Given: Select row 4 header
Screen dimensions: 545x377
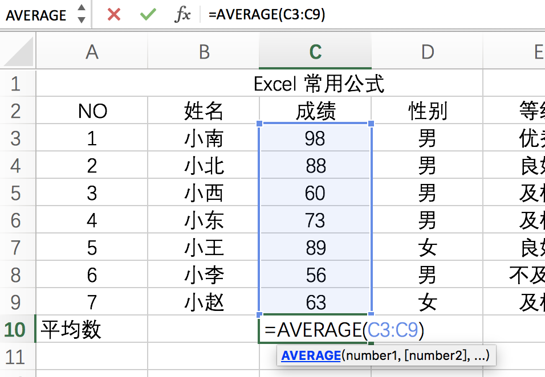Looking at the screenshot, I should coord(18,165).
